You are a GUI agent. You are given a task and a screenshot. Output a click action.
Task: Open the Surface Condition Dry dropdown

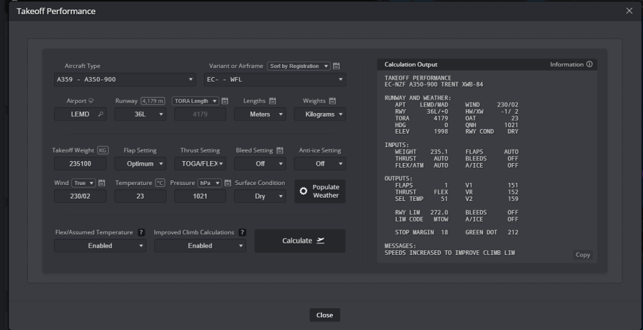pyautogui.click(x=260, y=196)
